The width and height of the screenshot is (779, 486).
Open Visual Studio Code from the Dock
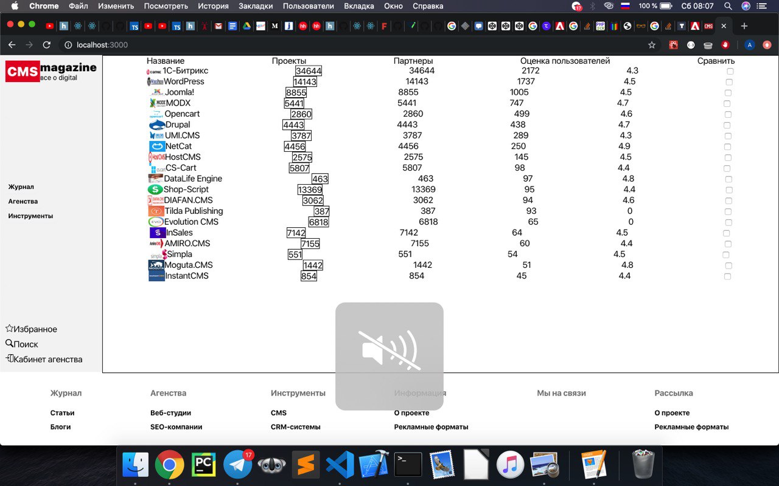coord(340,465)
